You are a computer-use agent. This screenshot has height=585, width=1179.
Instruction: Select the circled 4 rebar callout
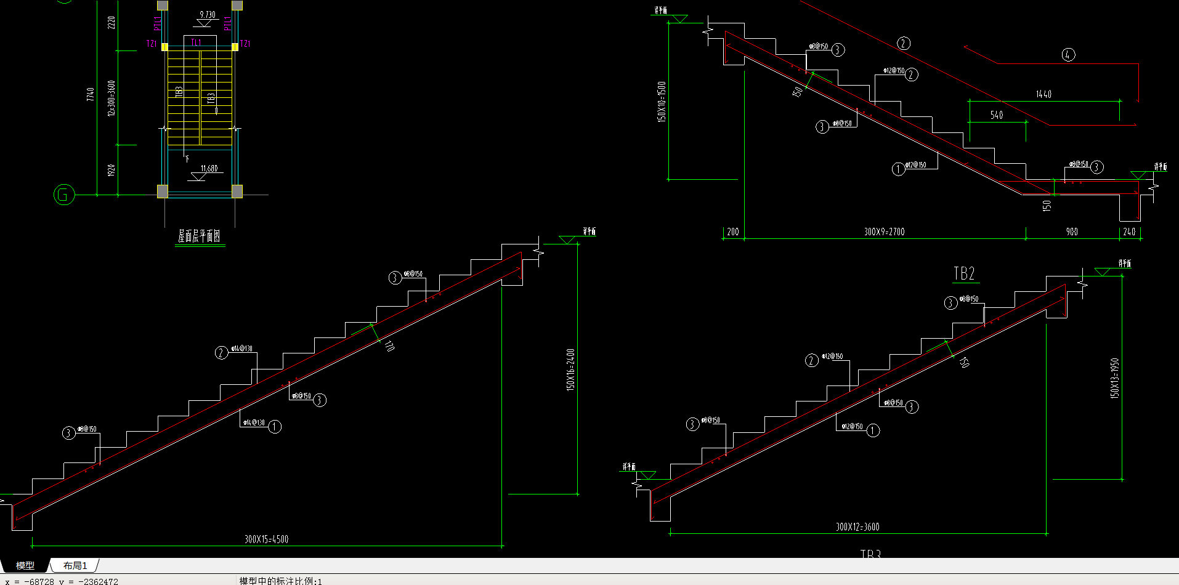click(x=1068, y=55)
